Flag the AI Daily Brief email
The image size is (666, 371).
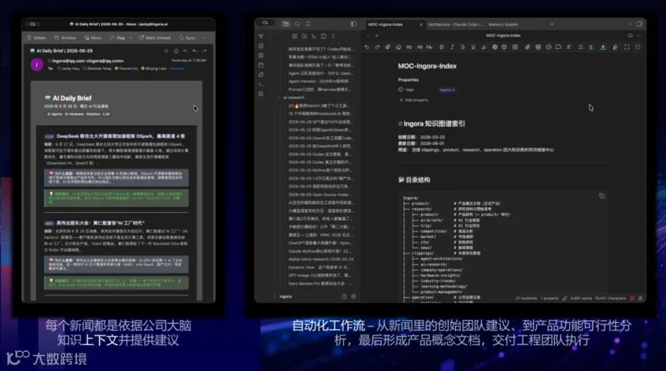pyautogui.click(x=117, y=38)
